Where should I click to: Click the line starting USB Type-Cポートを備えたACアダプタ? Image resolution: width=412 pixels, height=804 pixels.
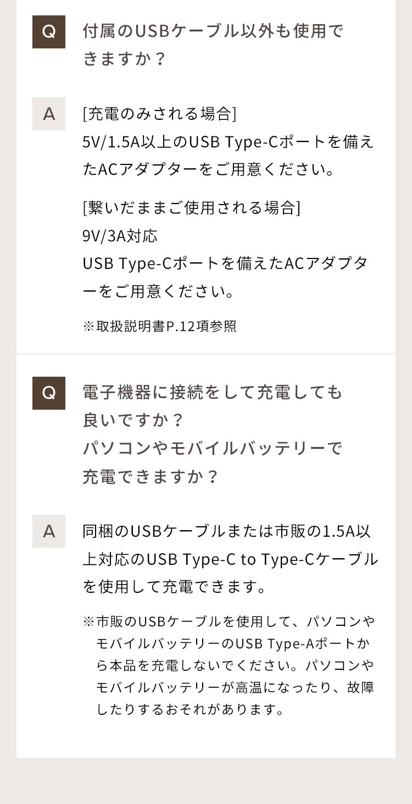coord(225,264)
